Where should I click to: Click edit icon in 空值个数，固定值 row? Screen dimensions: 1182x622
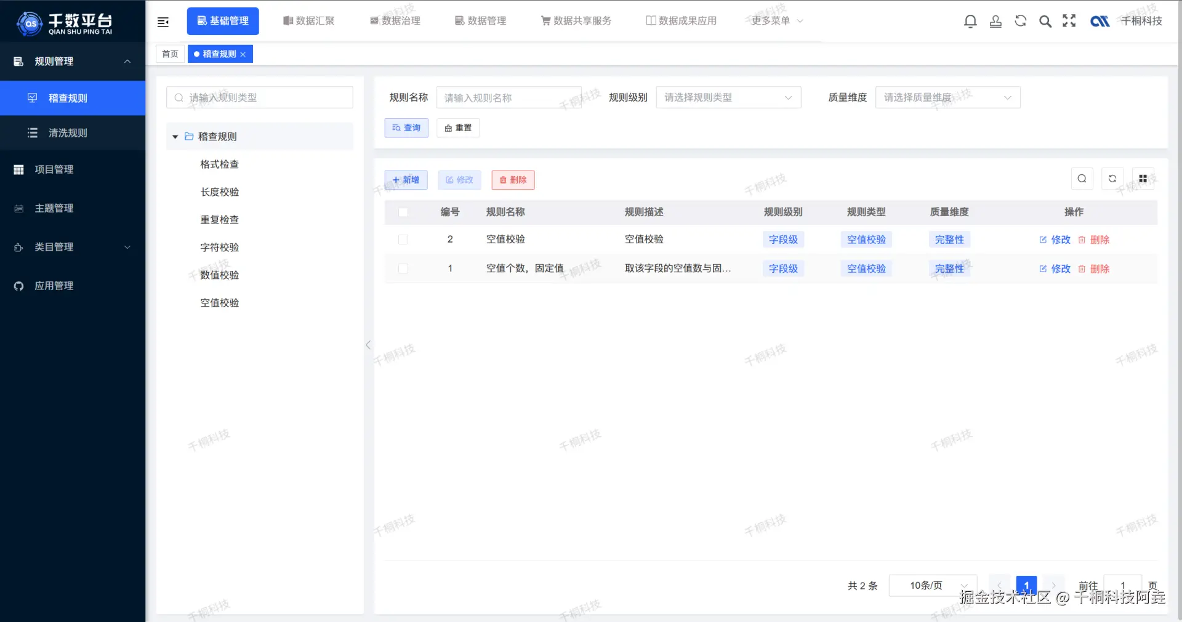(x=1043, y=269)
